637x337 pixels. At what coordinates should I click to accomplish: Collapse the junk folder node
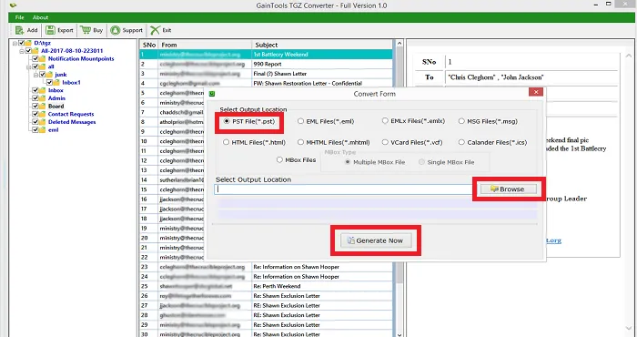click(36, 75)
